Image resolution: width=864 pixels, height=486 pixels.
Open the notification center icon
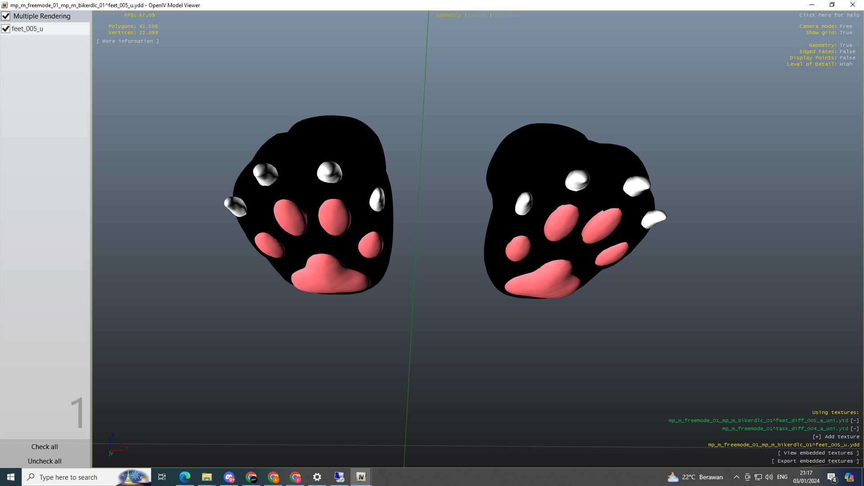click(x=832, y=477)
